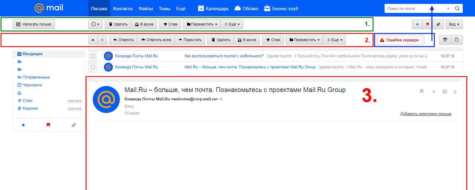
Task: Filter unread using blue dot beside Вид
Action: point(417,24)
